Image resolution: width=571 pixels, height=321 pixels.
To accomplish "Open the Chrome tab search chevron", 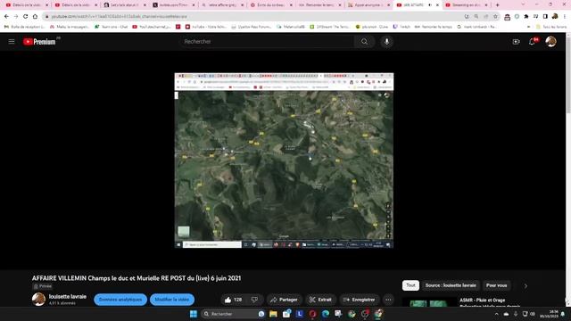I will pos(524,4).
